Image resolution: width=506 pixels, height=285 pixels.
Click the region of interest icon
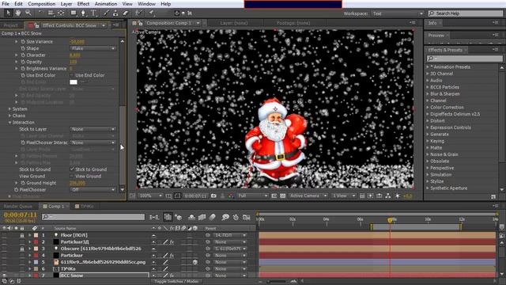(x=274, y=196)
